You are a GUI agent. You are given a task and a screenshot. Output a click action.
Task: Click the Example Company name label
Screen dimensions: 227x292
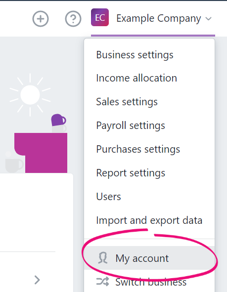pyautogui.click(x=159, y=19)
